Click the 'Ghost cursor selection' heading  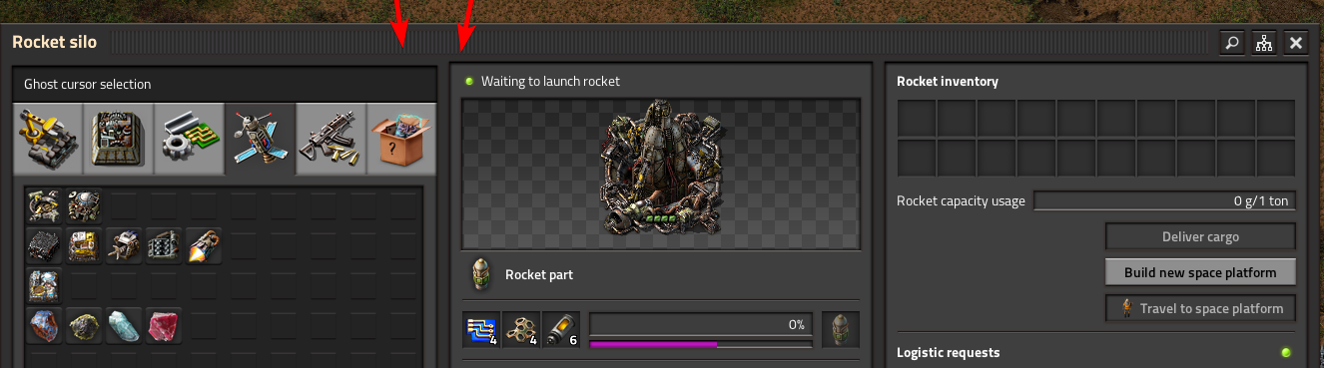88,85
